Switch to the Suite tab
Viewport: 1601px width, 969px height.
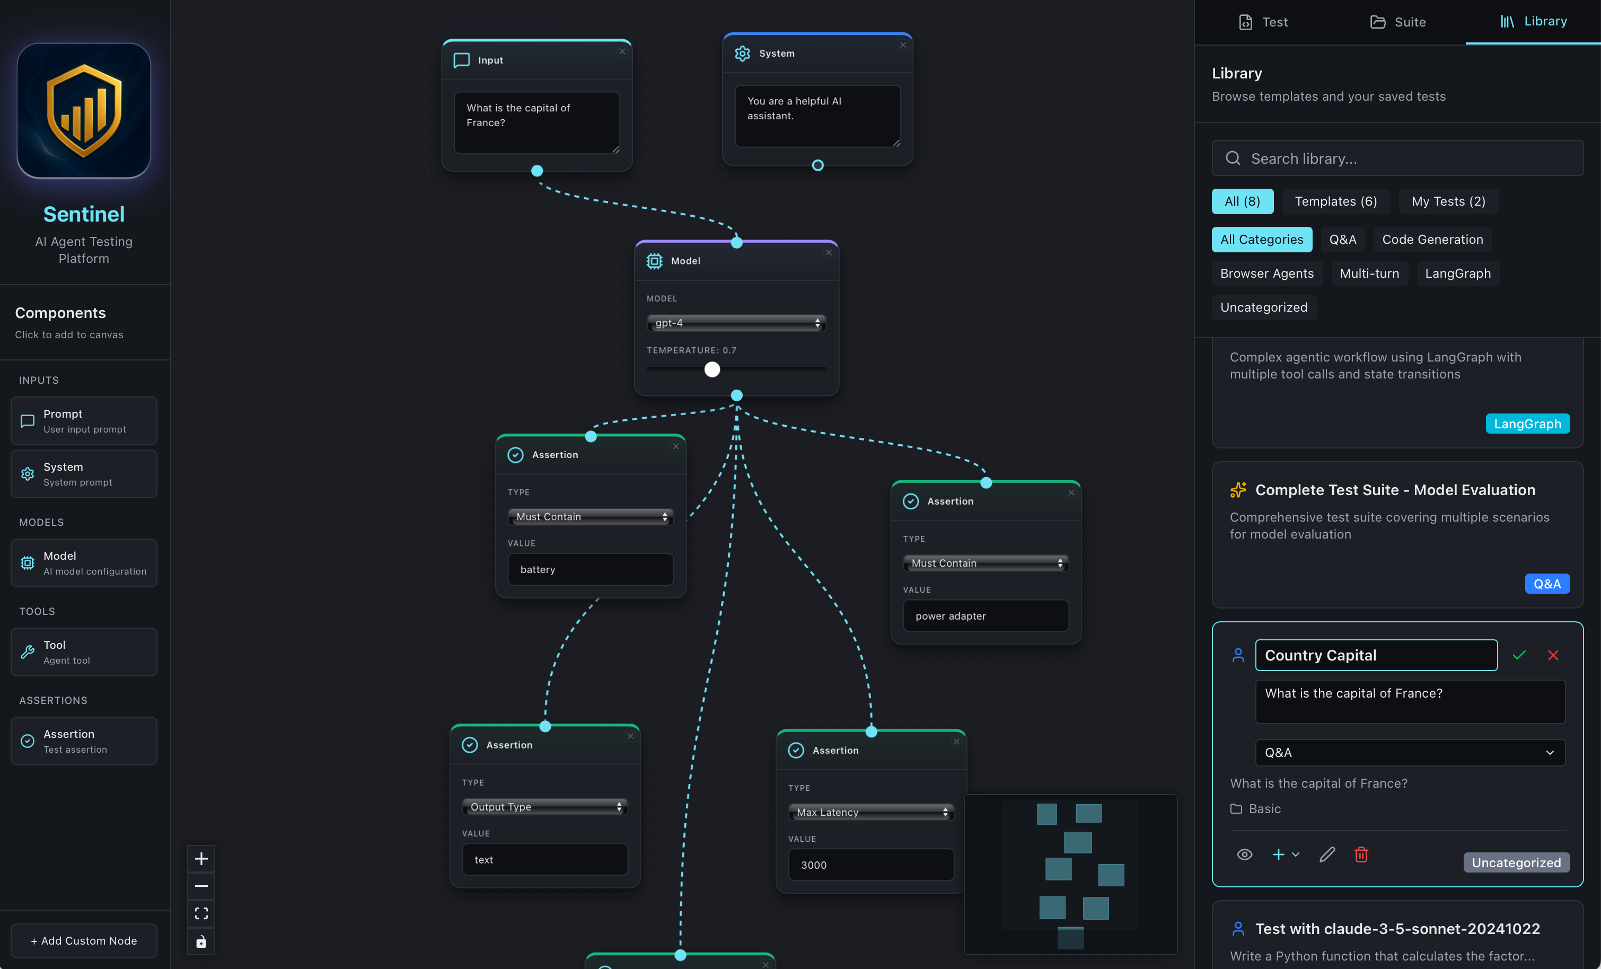pyautogui.click(x=1397, y=21)
